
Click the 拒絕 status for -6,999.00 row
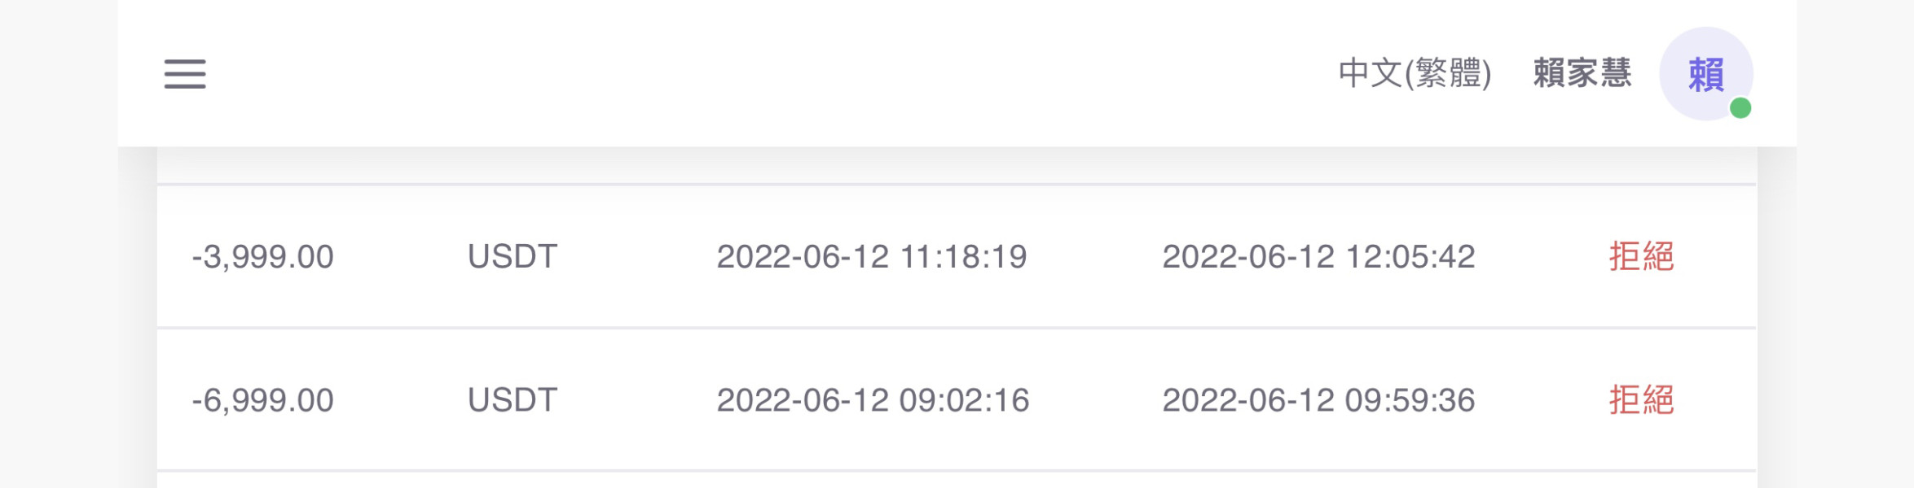click(1641, 400)
